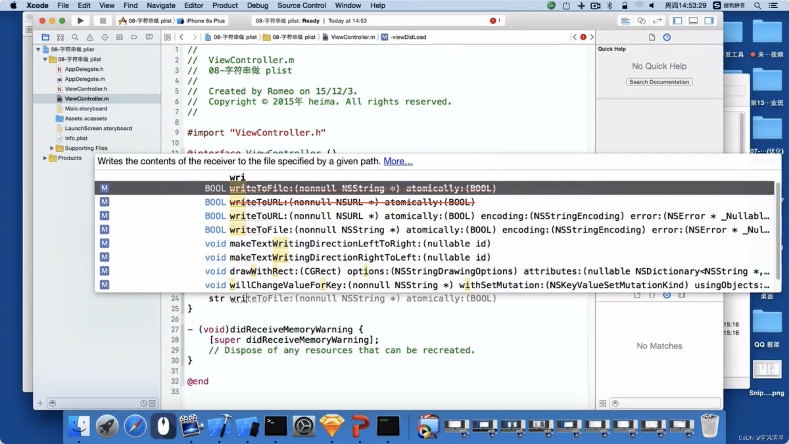Open -viewDidLoad method jump bar segment
789x444 pixels.
coord(404,37)
